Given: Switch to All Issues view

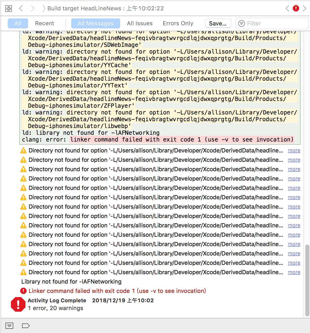Looking at the screenshot, I should pyautogui.click(x=140, y=23).
